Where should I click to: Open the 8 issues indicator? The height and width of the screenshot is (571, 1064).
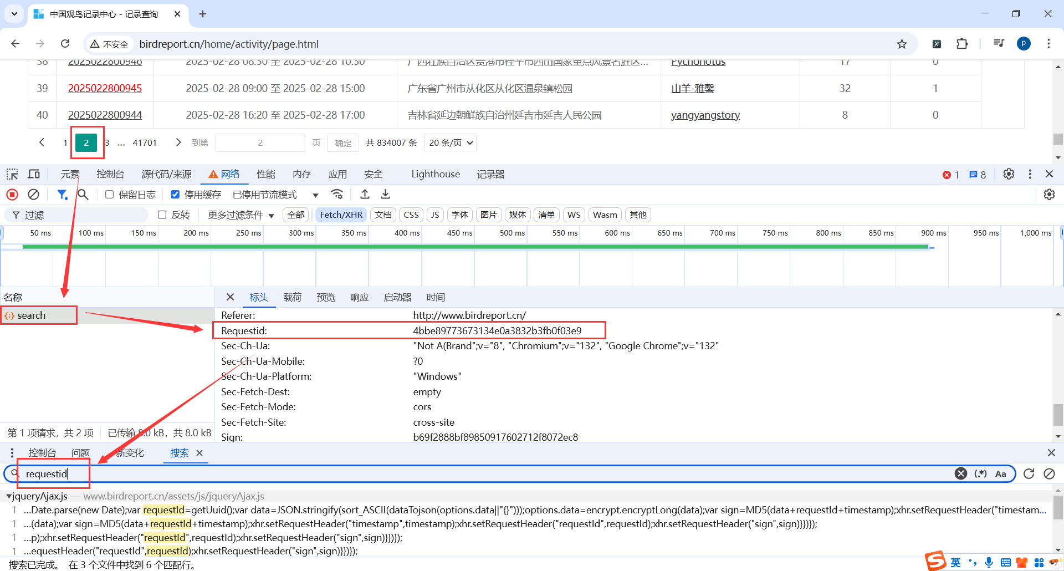pos(978,175)
